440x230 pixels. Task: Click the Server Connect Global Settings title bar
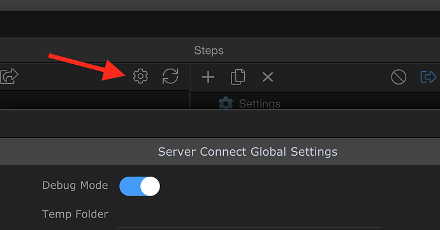(247, 152)
